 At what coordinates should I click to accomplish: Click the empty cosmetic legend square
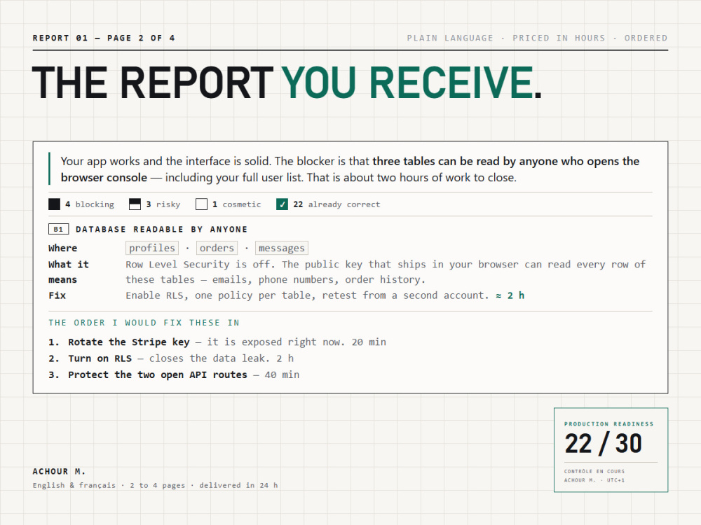[x=202, y=204]
